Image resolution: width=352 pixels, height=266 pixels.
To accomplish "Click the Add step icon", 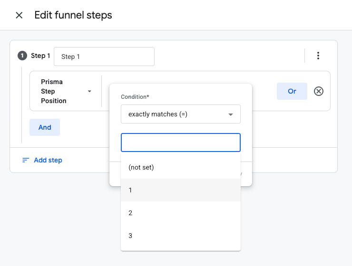I will 26,160.
